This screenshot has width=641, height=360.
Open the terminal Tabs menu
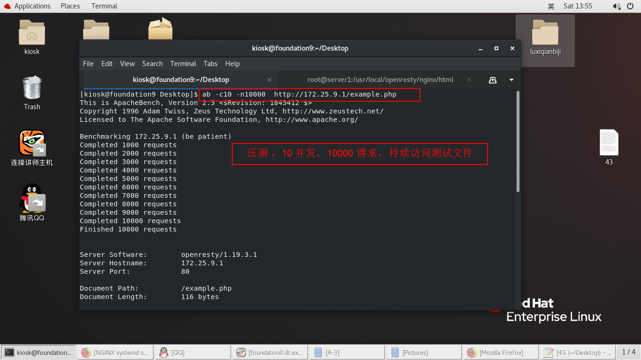pyautogui.click(x=211, y=64)
